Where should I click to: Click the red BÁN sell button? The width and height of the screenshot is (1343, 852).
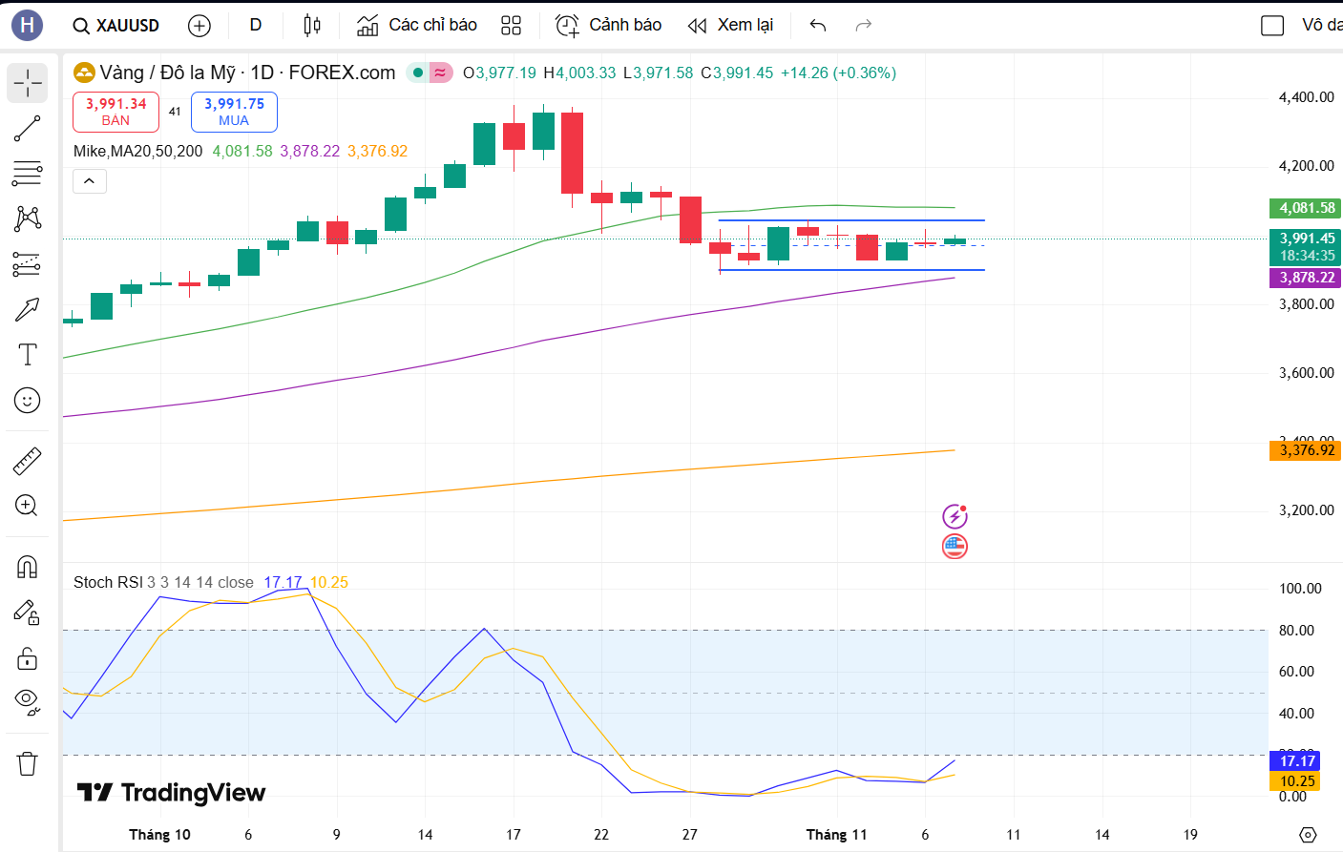115,112
